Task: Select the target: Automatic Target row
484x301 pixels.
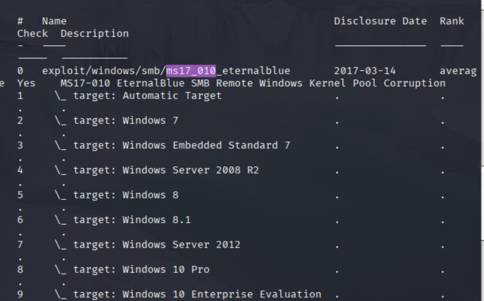Action: point(139,96)
